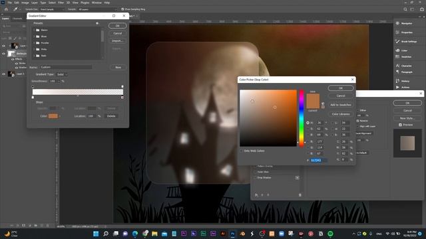Open the Properties panel icon
The height and width of the screenshot is (239, 426).
[x=397, y=33]
